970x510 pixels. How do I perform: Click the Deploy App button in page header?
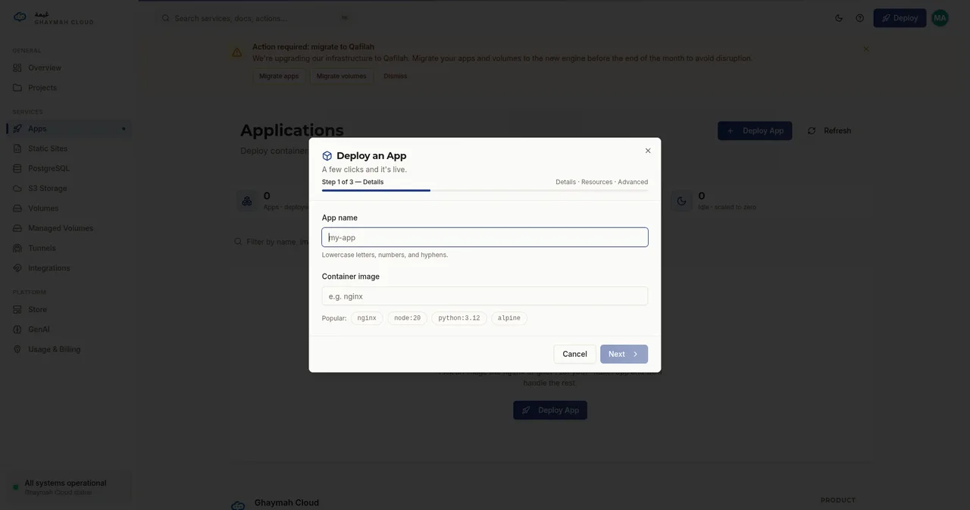755,131
